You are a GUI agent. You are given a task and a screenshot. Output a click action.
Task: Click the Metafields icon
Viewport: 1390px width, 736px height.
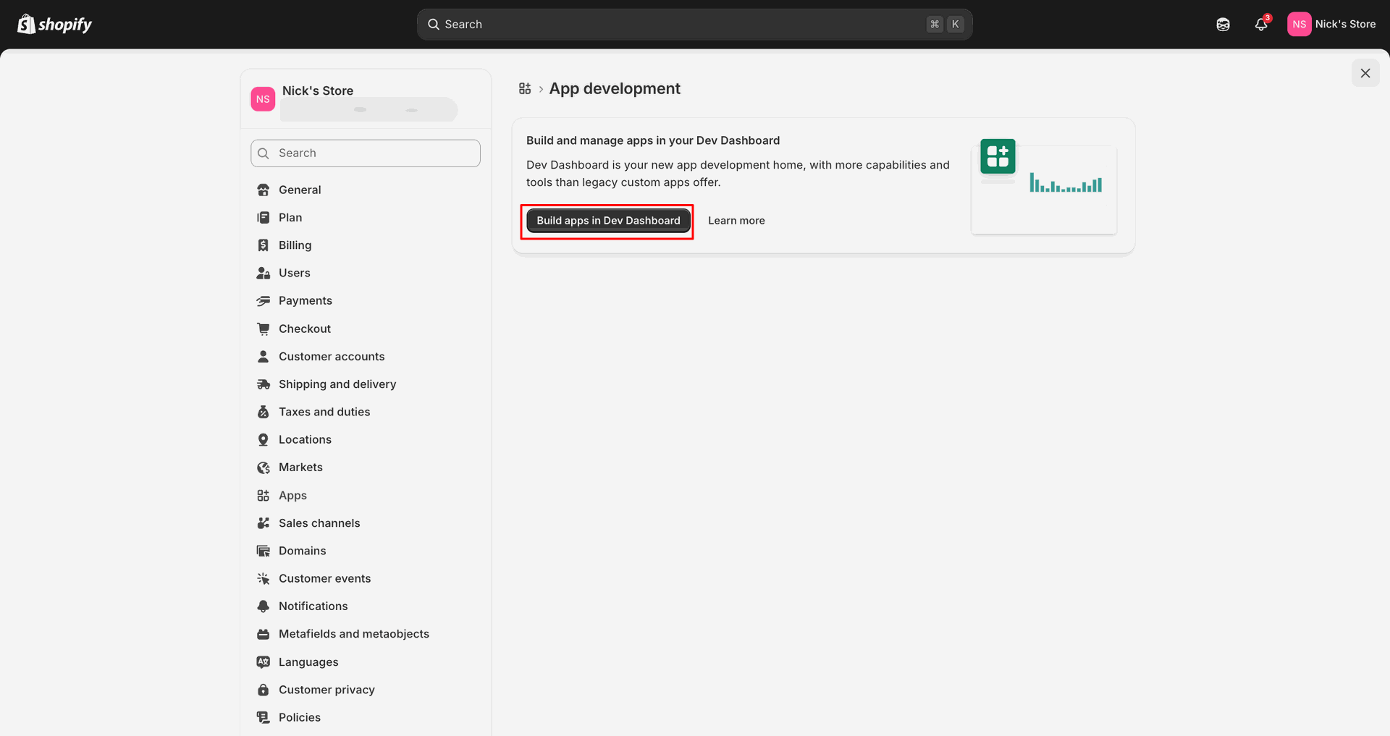pos(264,634)
